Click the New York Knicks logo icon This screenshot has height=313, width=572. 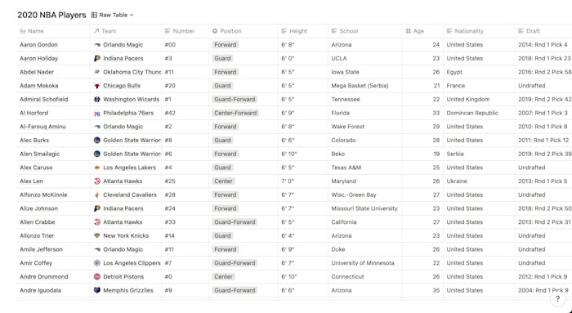click(97, 235)
